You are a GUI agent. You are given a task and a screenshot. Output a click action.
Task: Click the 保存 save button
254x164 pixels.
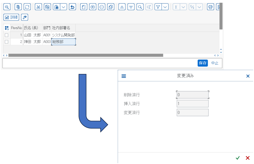[x=203, y=63]
